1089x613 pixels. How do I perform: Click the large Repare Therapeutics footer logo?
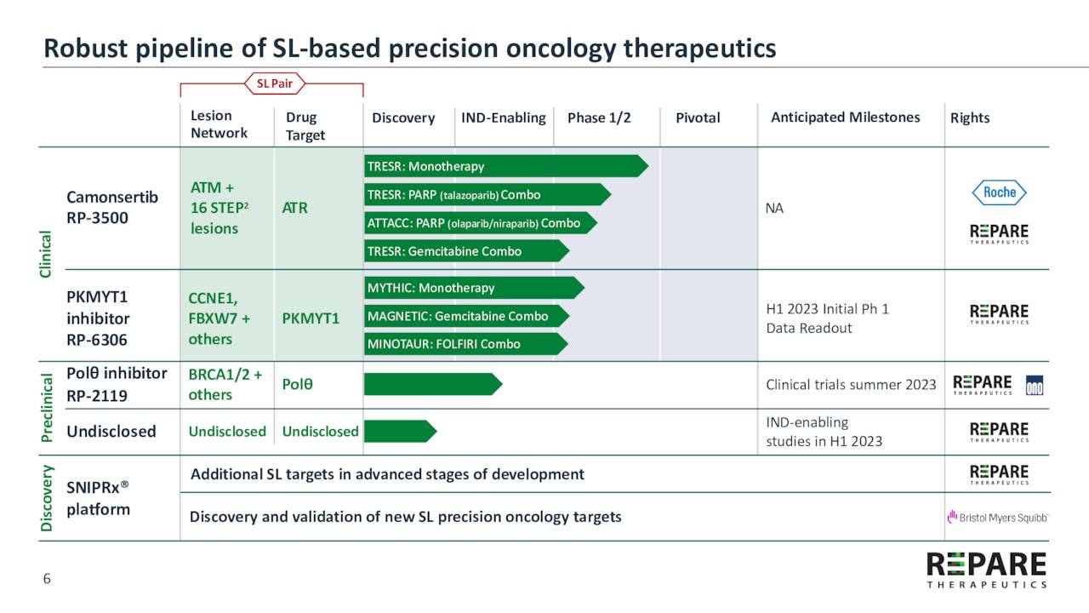(986, 570)
